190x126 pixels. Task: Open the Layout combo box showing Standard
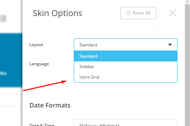coord(126,45)
